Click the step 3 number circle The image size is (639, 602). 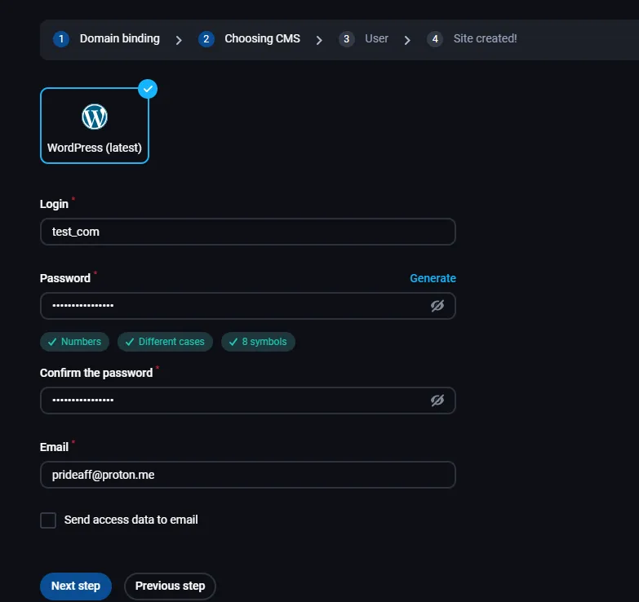(x=346, y=39)
